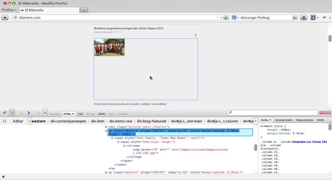The height and width of the screenshot is (180, 332).
Task: Switch to the CSS tab
Action: point(81,114)
